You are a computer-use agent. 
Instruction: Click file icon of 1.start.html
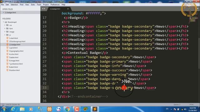(x=7, y=38)
